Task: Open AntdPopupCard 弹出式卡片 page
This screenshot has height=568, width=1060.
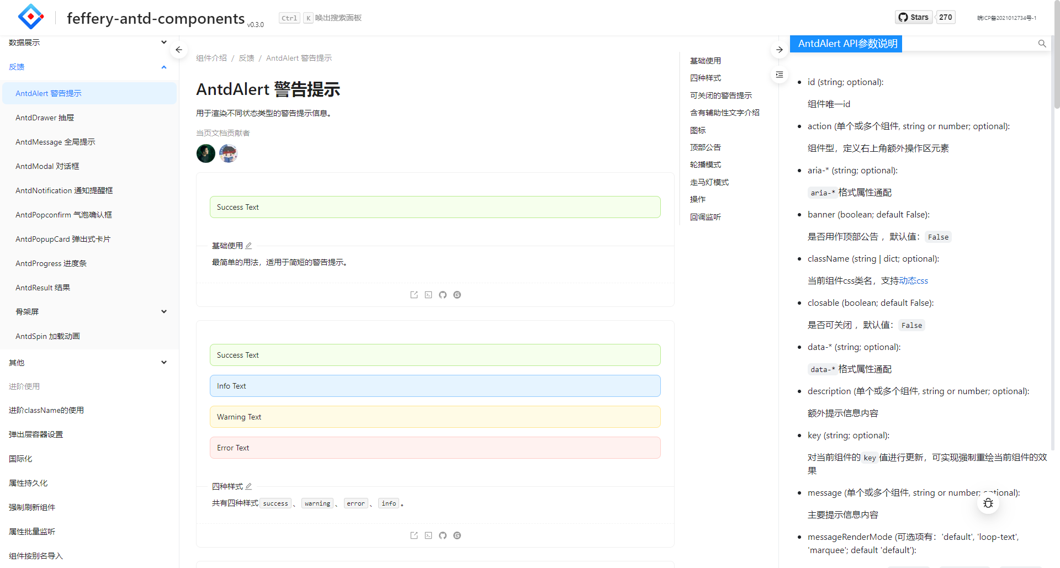Action: click(89, 239)
